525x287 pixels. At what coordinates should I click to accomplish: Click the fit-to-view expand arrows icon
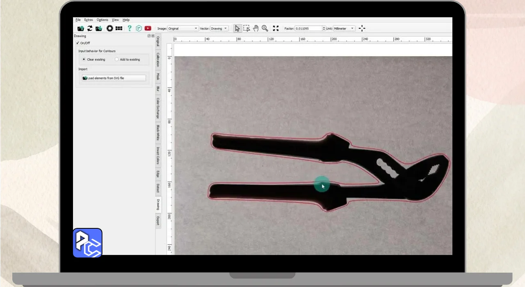(276, 28)
